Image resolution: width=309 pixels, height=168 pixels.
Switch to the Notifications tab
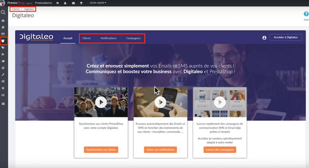[x=108, y=38]
